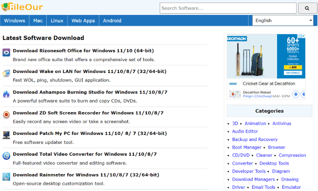Click the ZD Soft Screen Recorder icon
This screenshot has height=191, width=318.
pyautogui.click(x=6, y=115)
